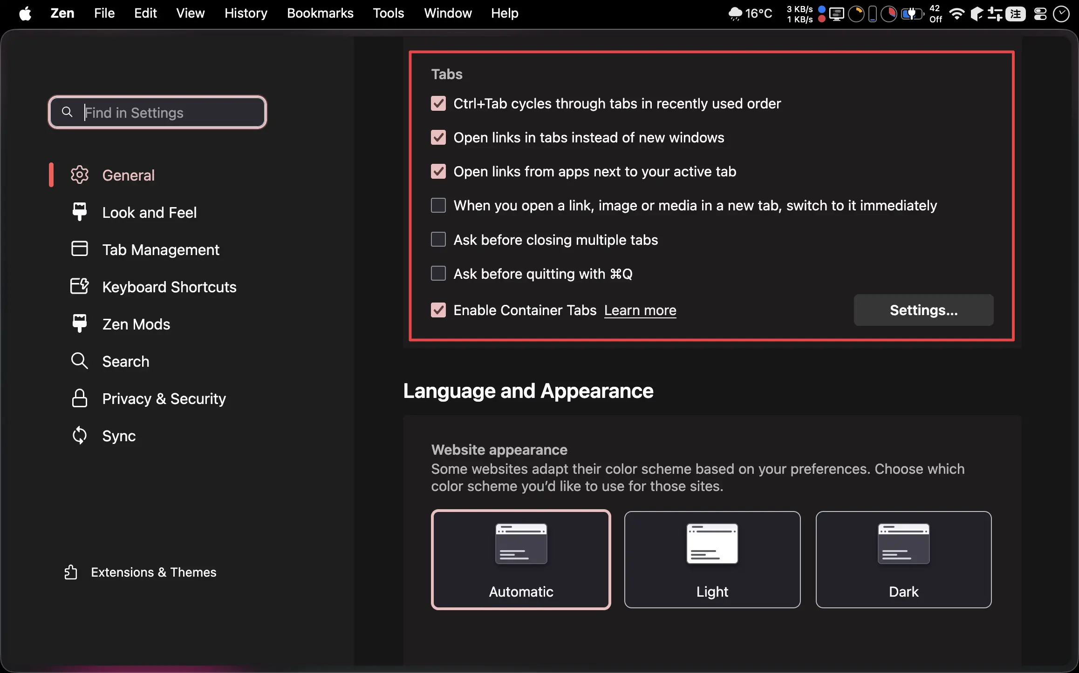
Task: Open the History menu
Action: pyautogui.click(x=246, y=13)
